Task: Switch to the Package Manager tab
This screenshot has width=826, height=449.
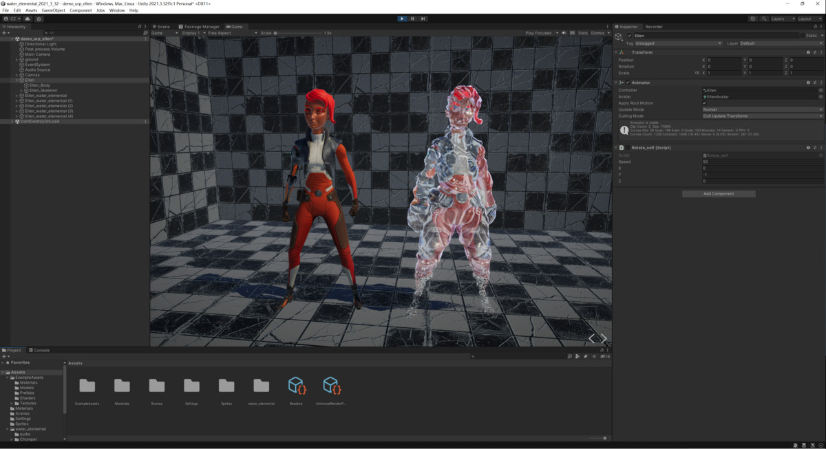Action: [x=200, y=27]
